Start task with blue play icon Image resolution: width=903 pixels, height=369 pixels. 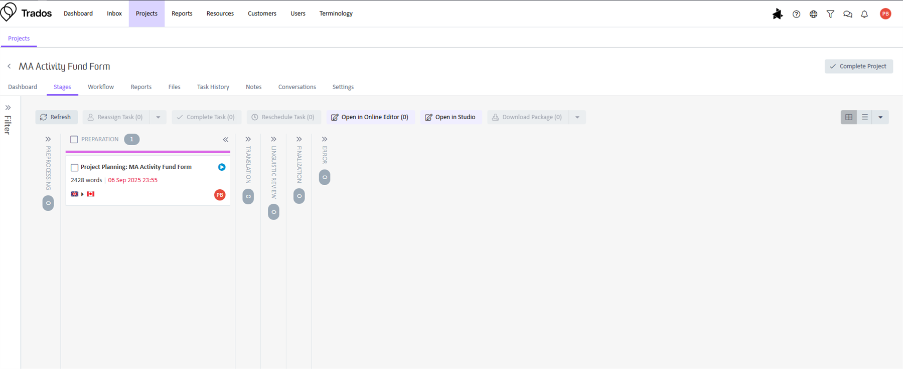(x=222, y=167)
